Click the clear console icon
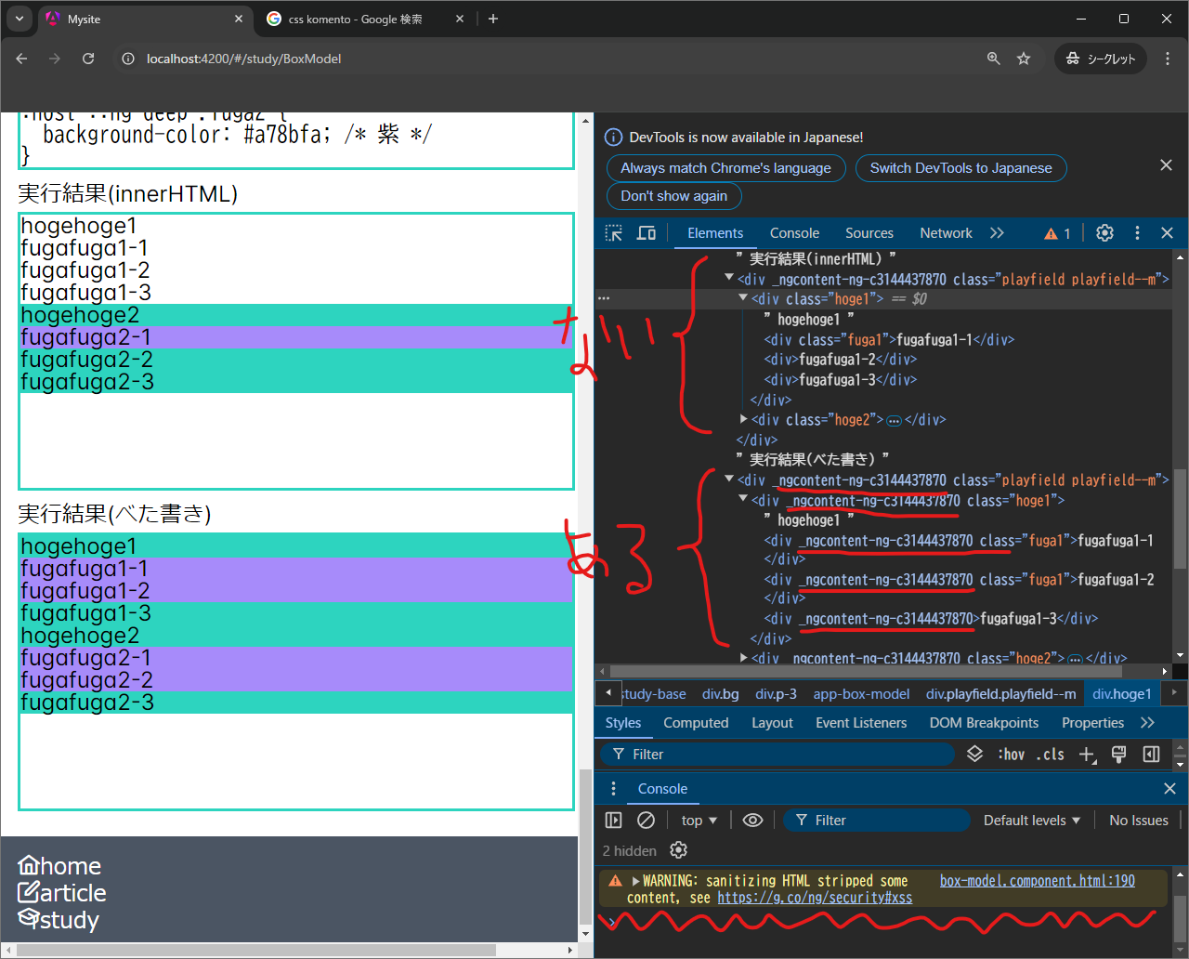 [646, 820]
